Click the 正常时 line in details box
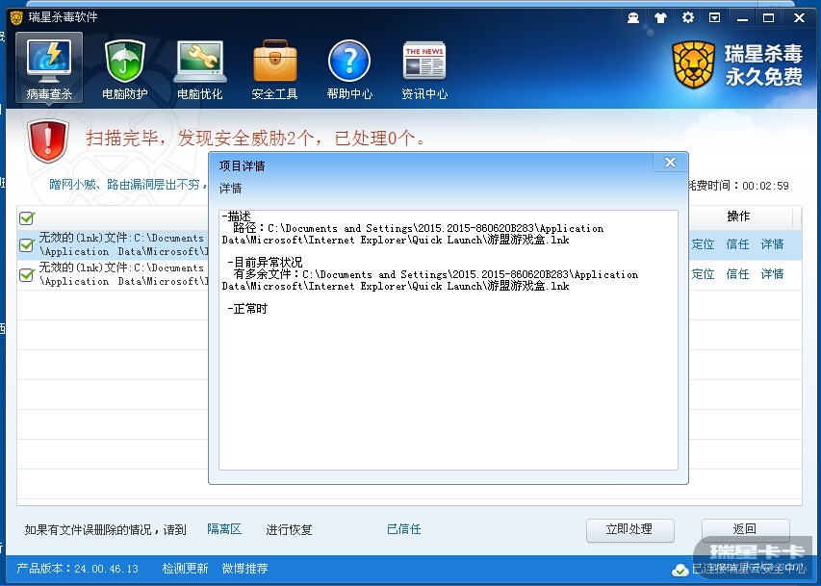 (247, 309)
